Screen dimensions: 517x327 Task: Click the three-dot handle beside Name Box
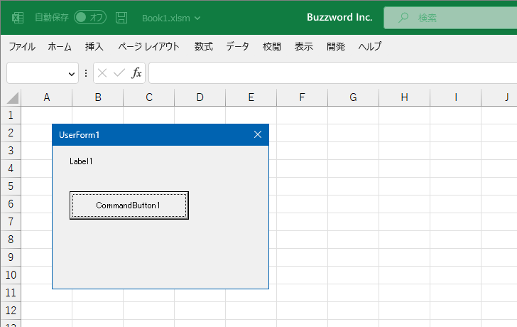(86, 73)
